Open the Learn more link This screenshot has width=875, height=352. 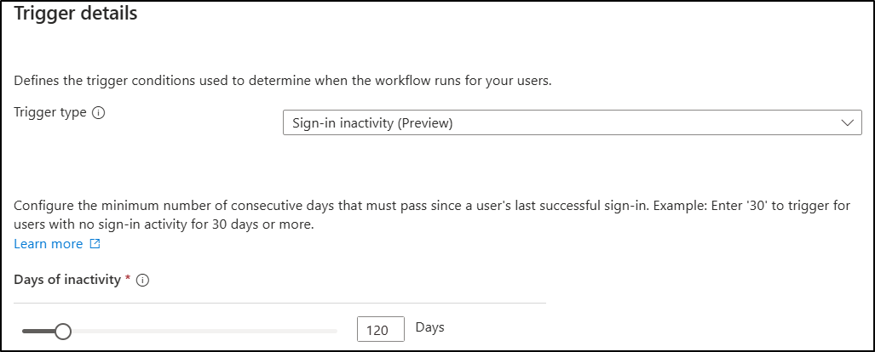click(x=49, y=244)
